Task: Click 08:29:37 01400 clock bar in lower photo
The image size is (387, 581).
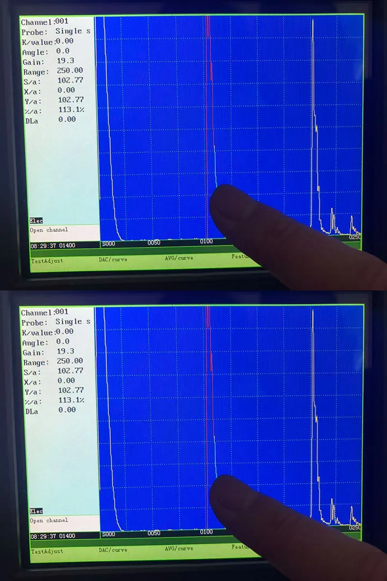Action: tap(53, 536)
